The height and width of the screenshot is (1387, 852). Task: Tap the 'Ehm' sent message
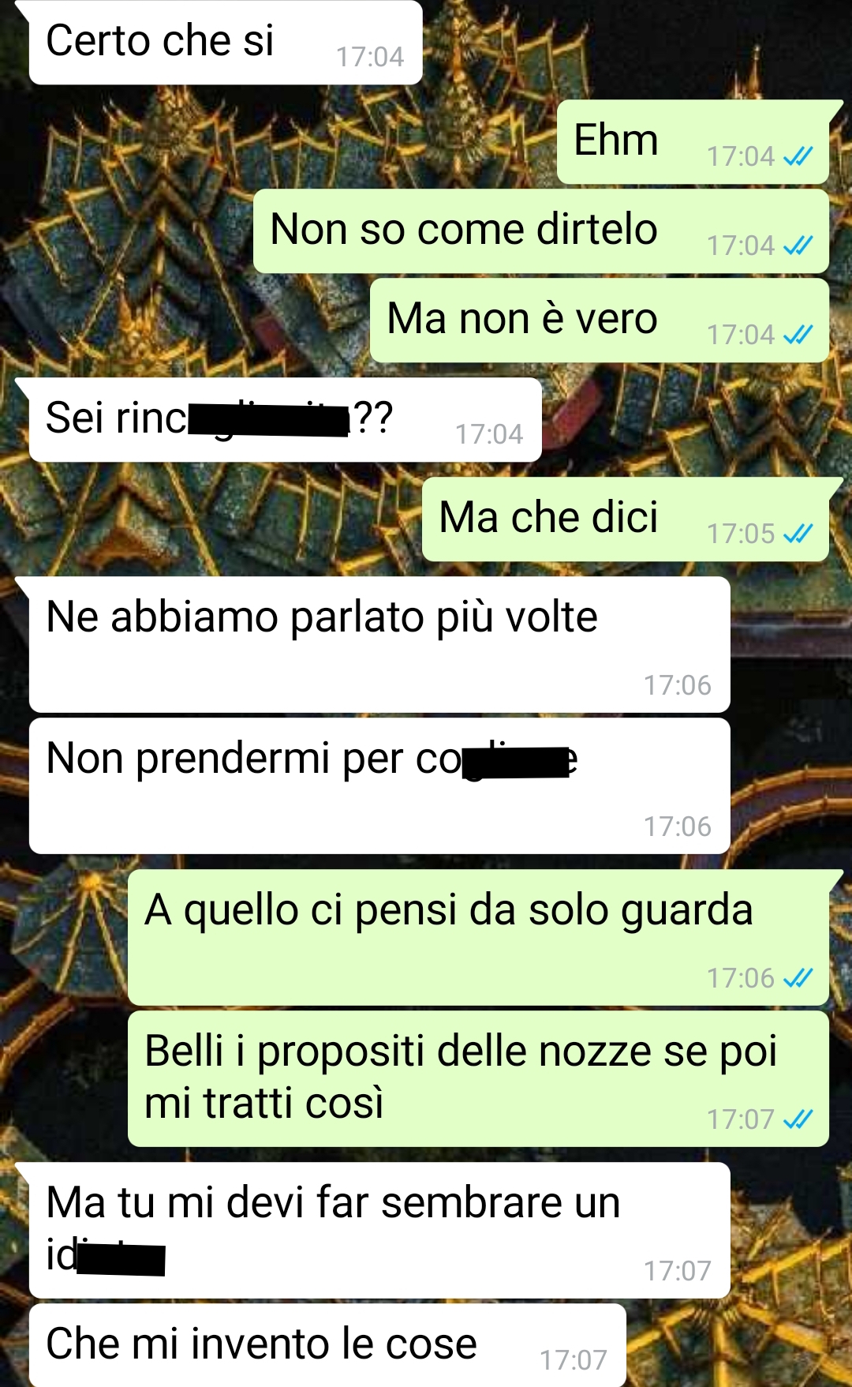tap(693, 142)
